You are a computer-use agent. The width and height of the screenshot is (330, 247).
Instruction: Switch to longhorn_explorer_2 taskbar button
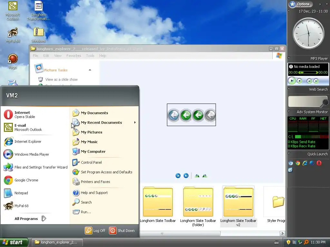57,242
